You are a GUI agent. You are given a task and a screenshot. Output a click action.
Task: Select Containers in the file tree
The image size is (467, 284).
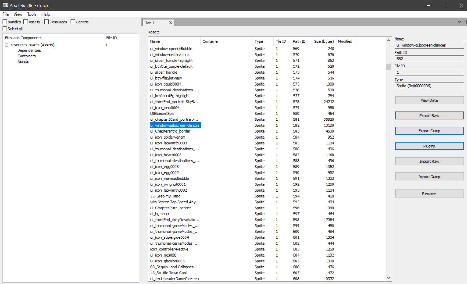26,56
